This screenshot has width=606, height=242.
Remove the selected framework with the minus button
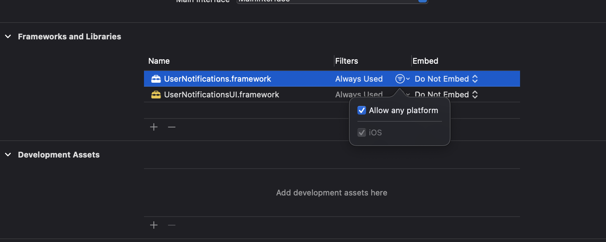172,127
